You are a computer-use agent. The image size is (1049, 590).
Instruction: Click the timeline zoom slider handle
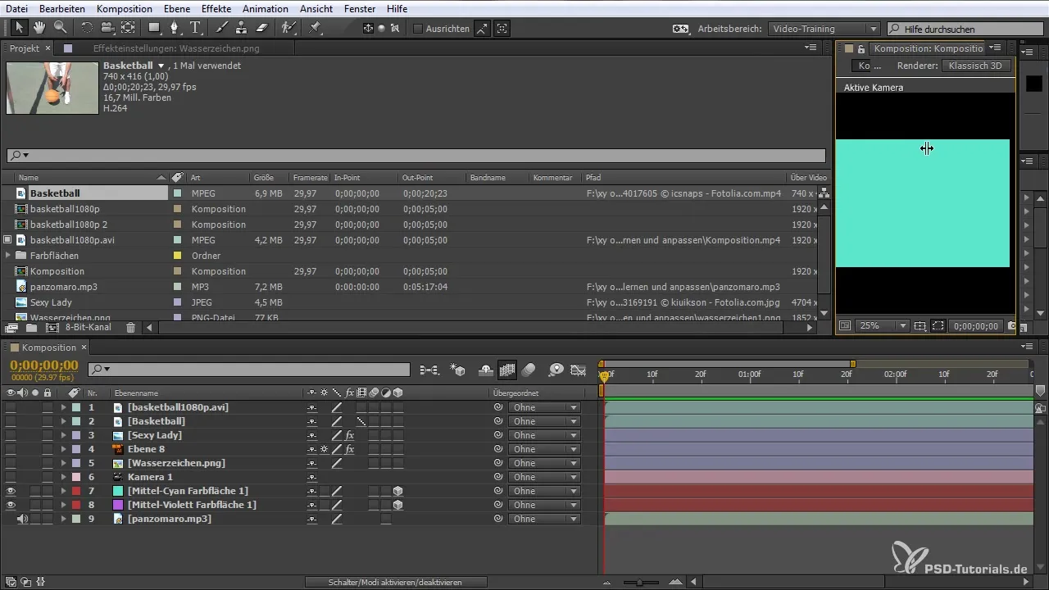coord(640,582)
